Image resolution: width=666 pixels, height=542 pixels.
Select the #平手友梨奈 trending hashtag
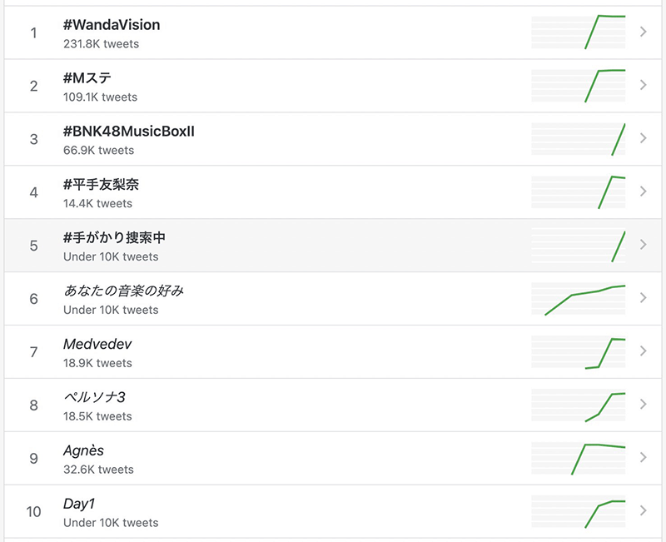pyautogui.click(x=101, y=185)
